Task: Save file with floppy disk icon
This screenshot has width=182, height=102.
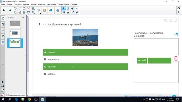Action: [24, 12]
